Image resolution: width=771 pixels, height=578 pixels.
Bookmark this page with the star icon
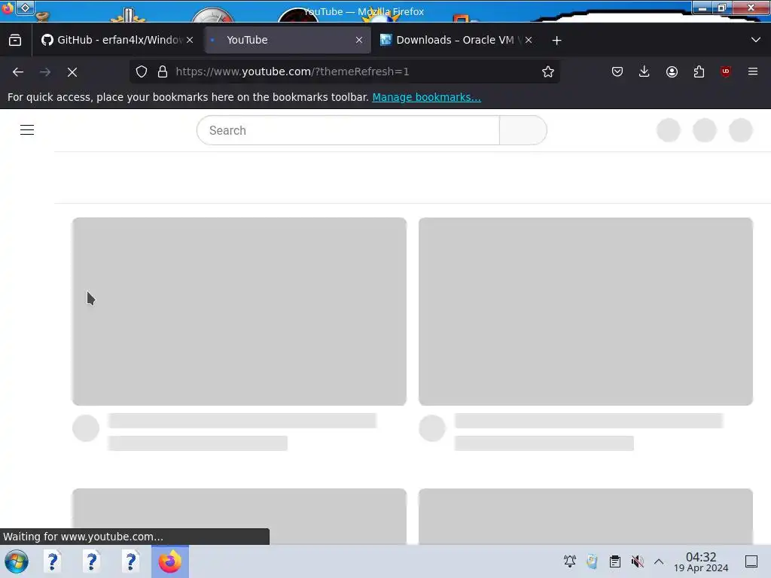(x=548, y=71)
